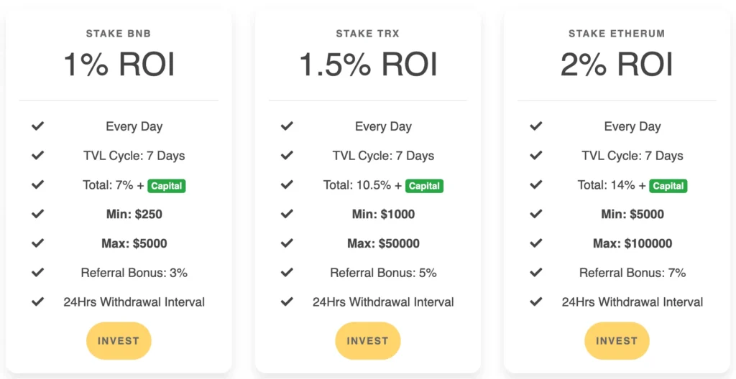Click checkmark next to TRX 24Hrs Withdrawal Interval
This screenshot has height=379, width=736.
point(287,301)
